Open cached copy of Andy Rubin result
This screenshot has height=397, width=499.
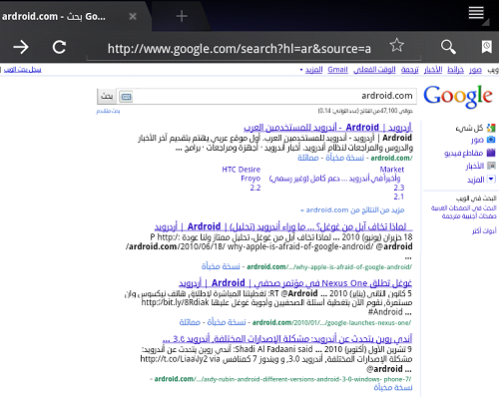point(393,387)
